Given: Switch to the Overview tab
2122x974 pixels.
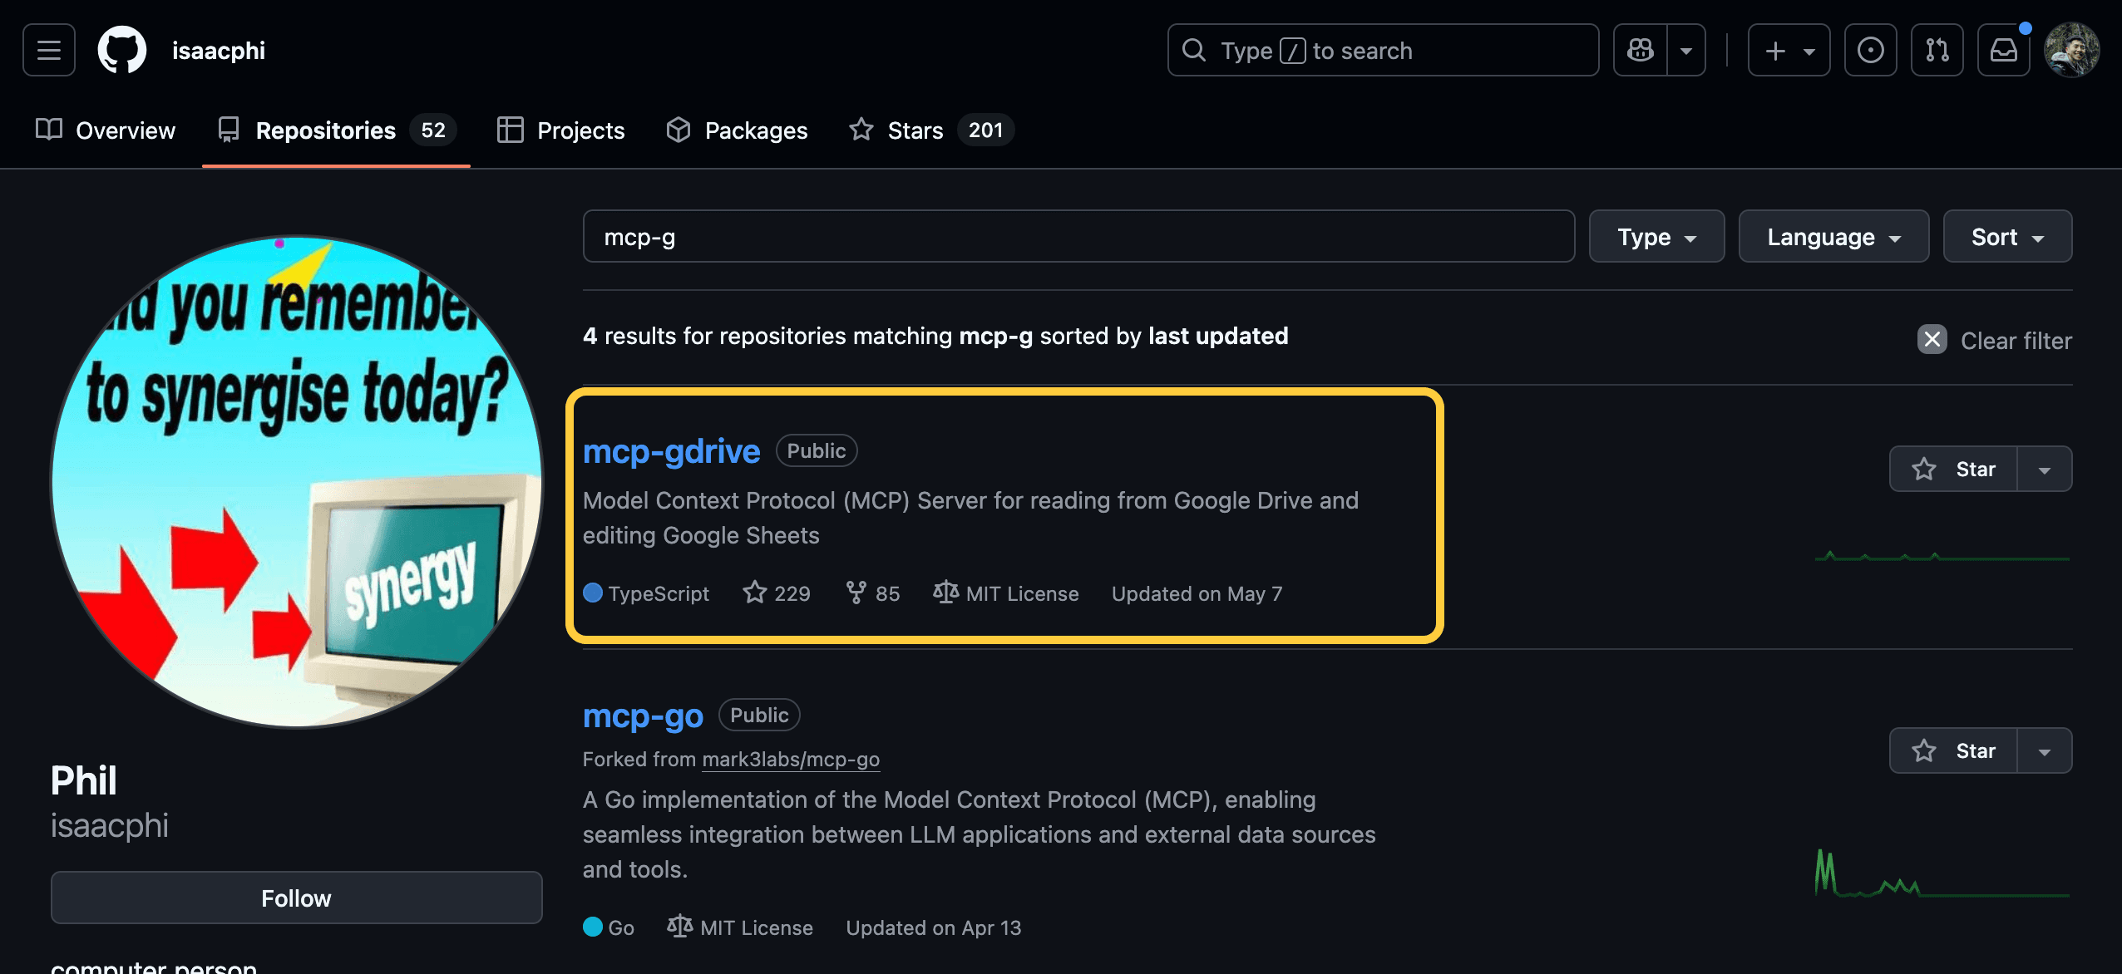Looking at the screenshot, I should point(106,130).
